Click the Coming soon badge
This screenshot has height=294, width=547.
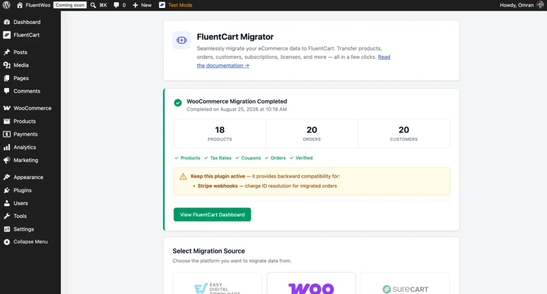pos(70,5)
